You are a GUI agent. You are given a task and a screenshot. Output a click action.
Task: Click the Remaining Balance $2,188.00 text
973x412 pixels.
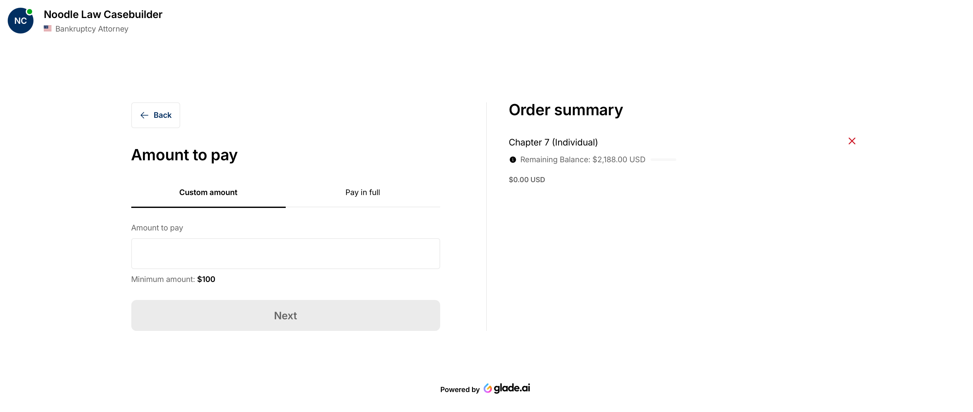coord(582,160)
